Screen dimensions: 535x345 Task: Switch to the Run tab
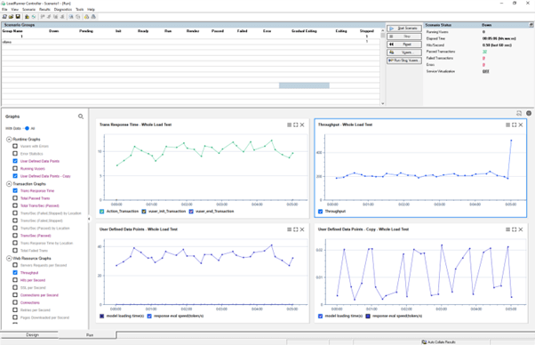[x=90, y=335]
